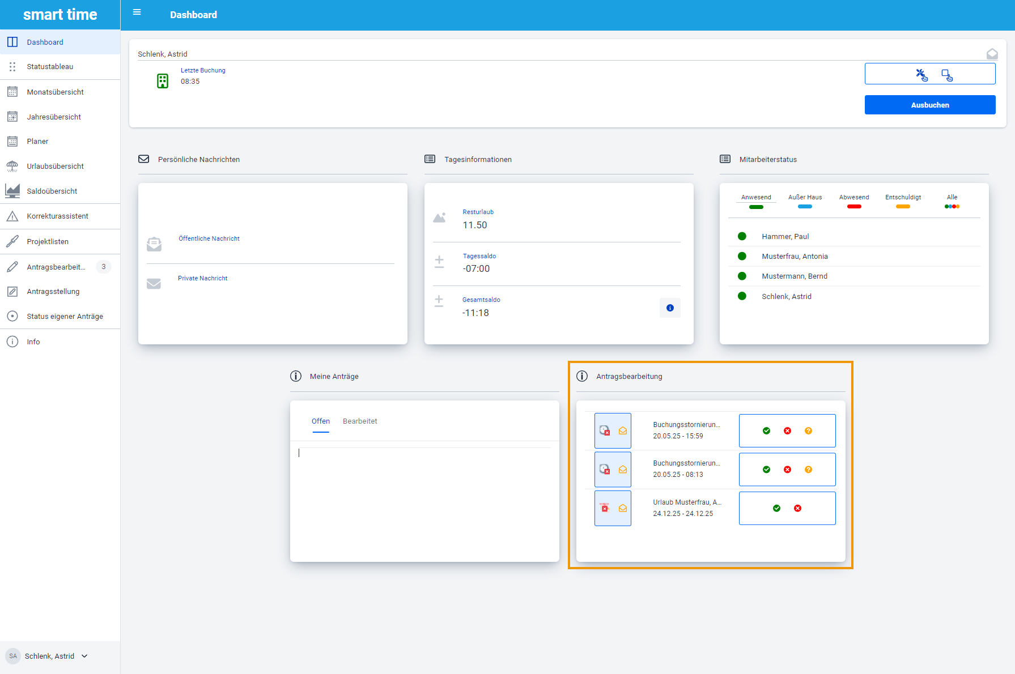Image resolution: width=1015 pixels, height=674 pixels.
Task: Click the wrench tools icon above Ausbuchen
Action: (x=921, y=74)
